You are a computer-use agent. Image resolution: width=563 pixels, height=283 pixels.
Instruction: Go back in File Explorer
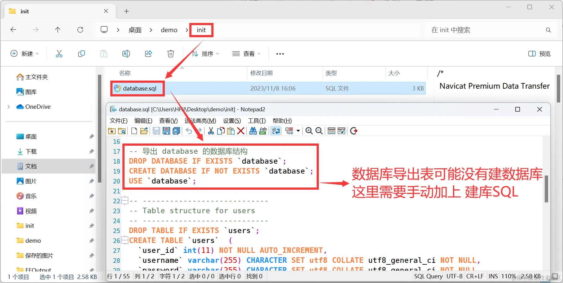13,30
